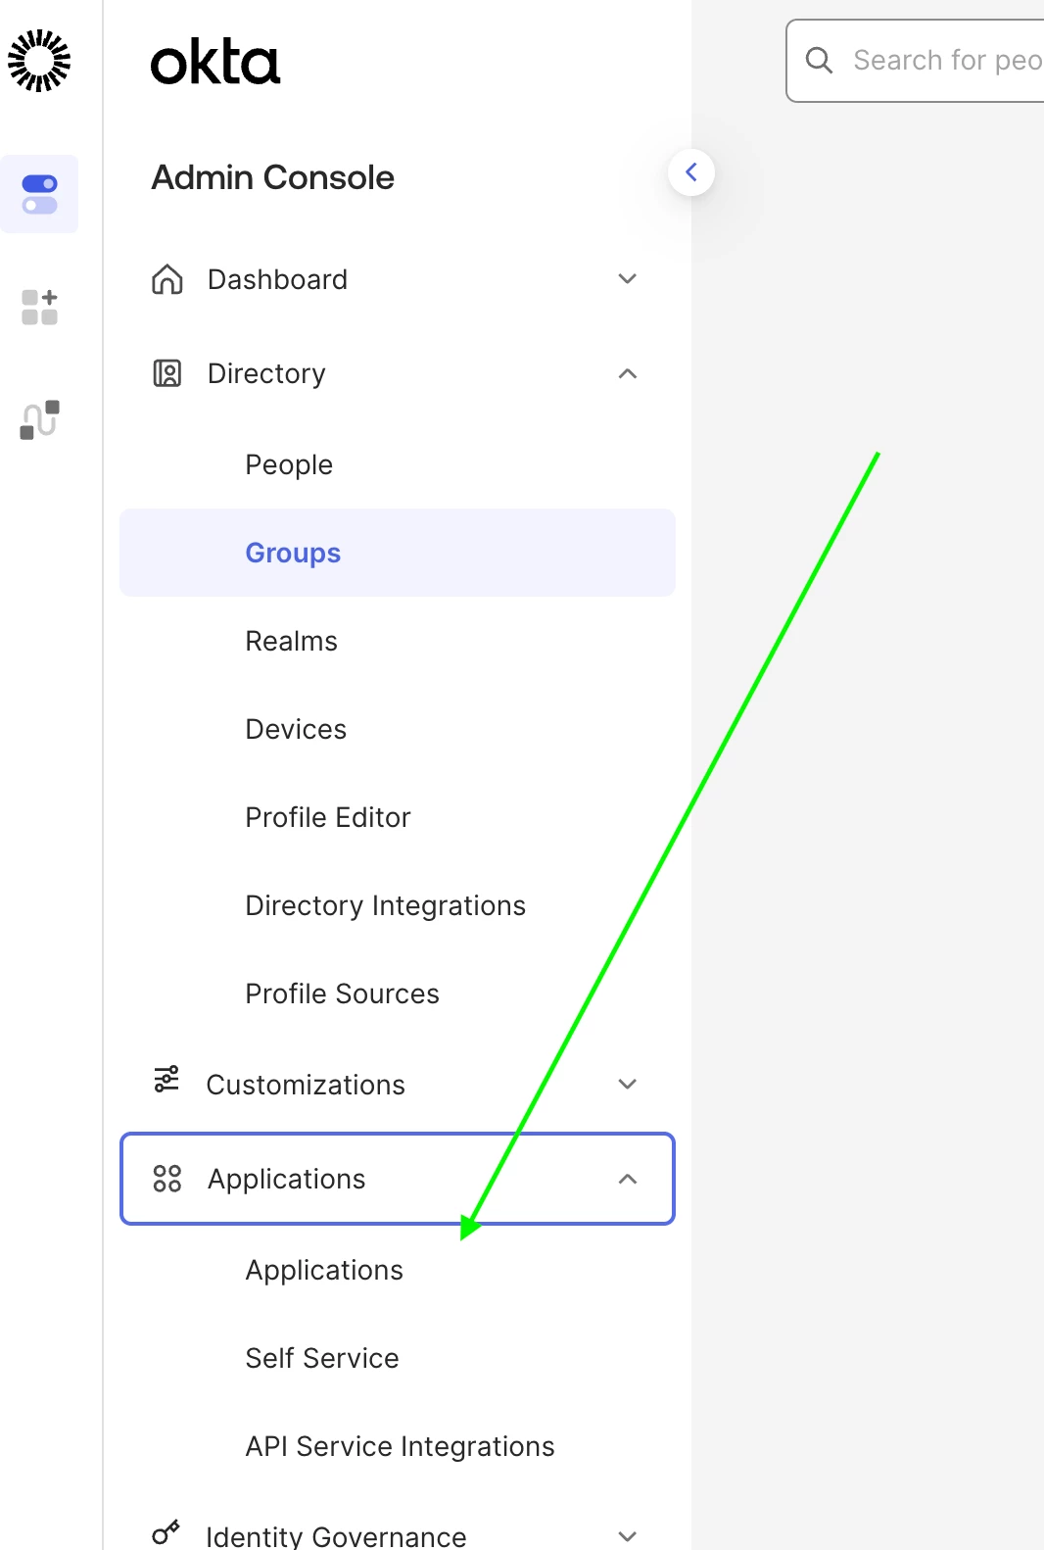The image size is (1044, 1550).
Task: Open the Dashboard menu item
Action: click(398, 279)
